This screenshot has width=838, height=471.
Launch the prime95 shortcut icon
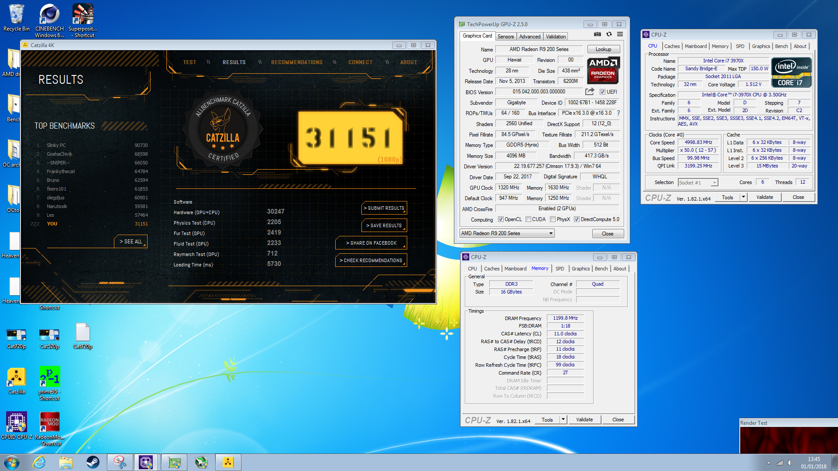[49, 383]
